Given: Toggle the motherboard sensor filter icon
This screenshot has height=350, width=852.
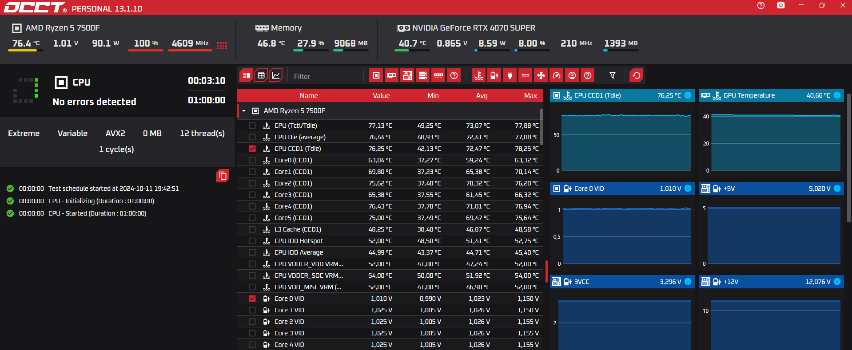Looking at the screenshot, I should [407, 75].
